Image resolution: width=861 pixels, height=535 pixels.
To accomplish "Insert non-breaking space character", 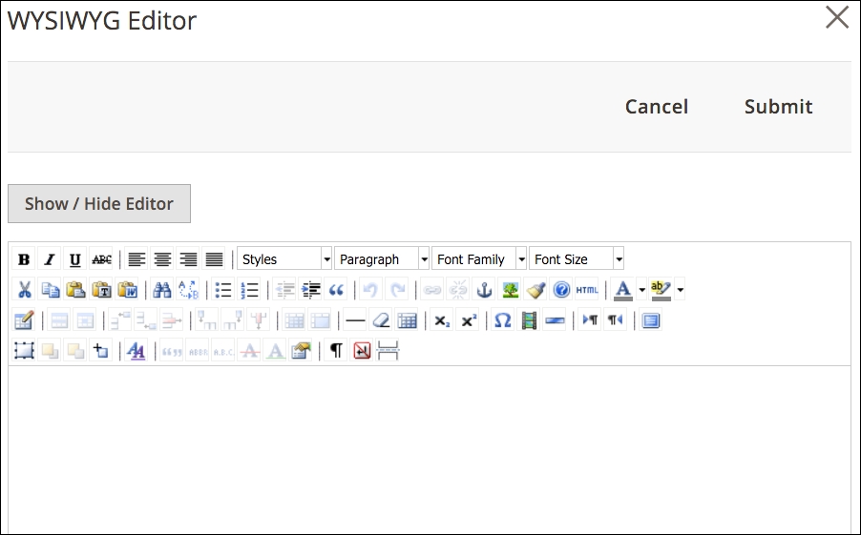I will (x=362, y=351).
